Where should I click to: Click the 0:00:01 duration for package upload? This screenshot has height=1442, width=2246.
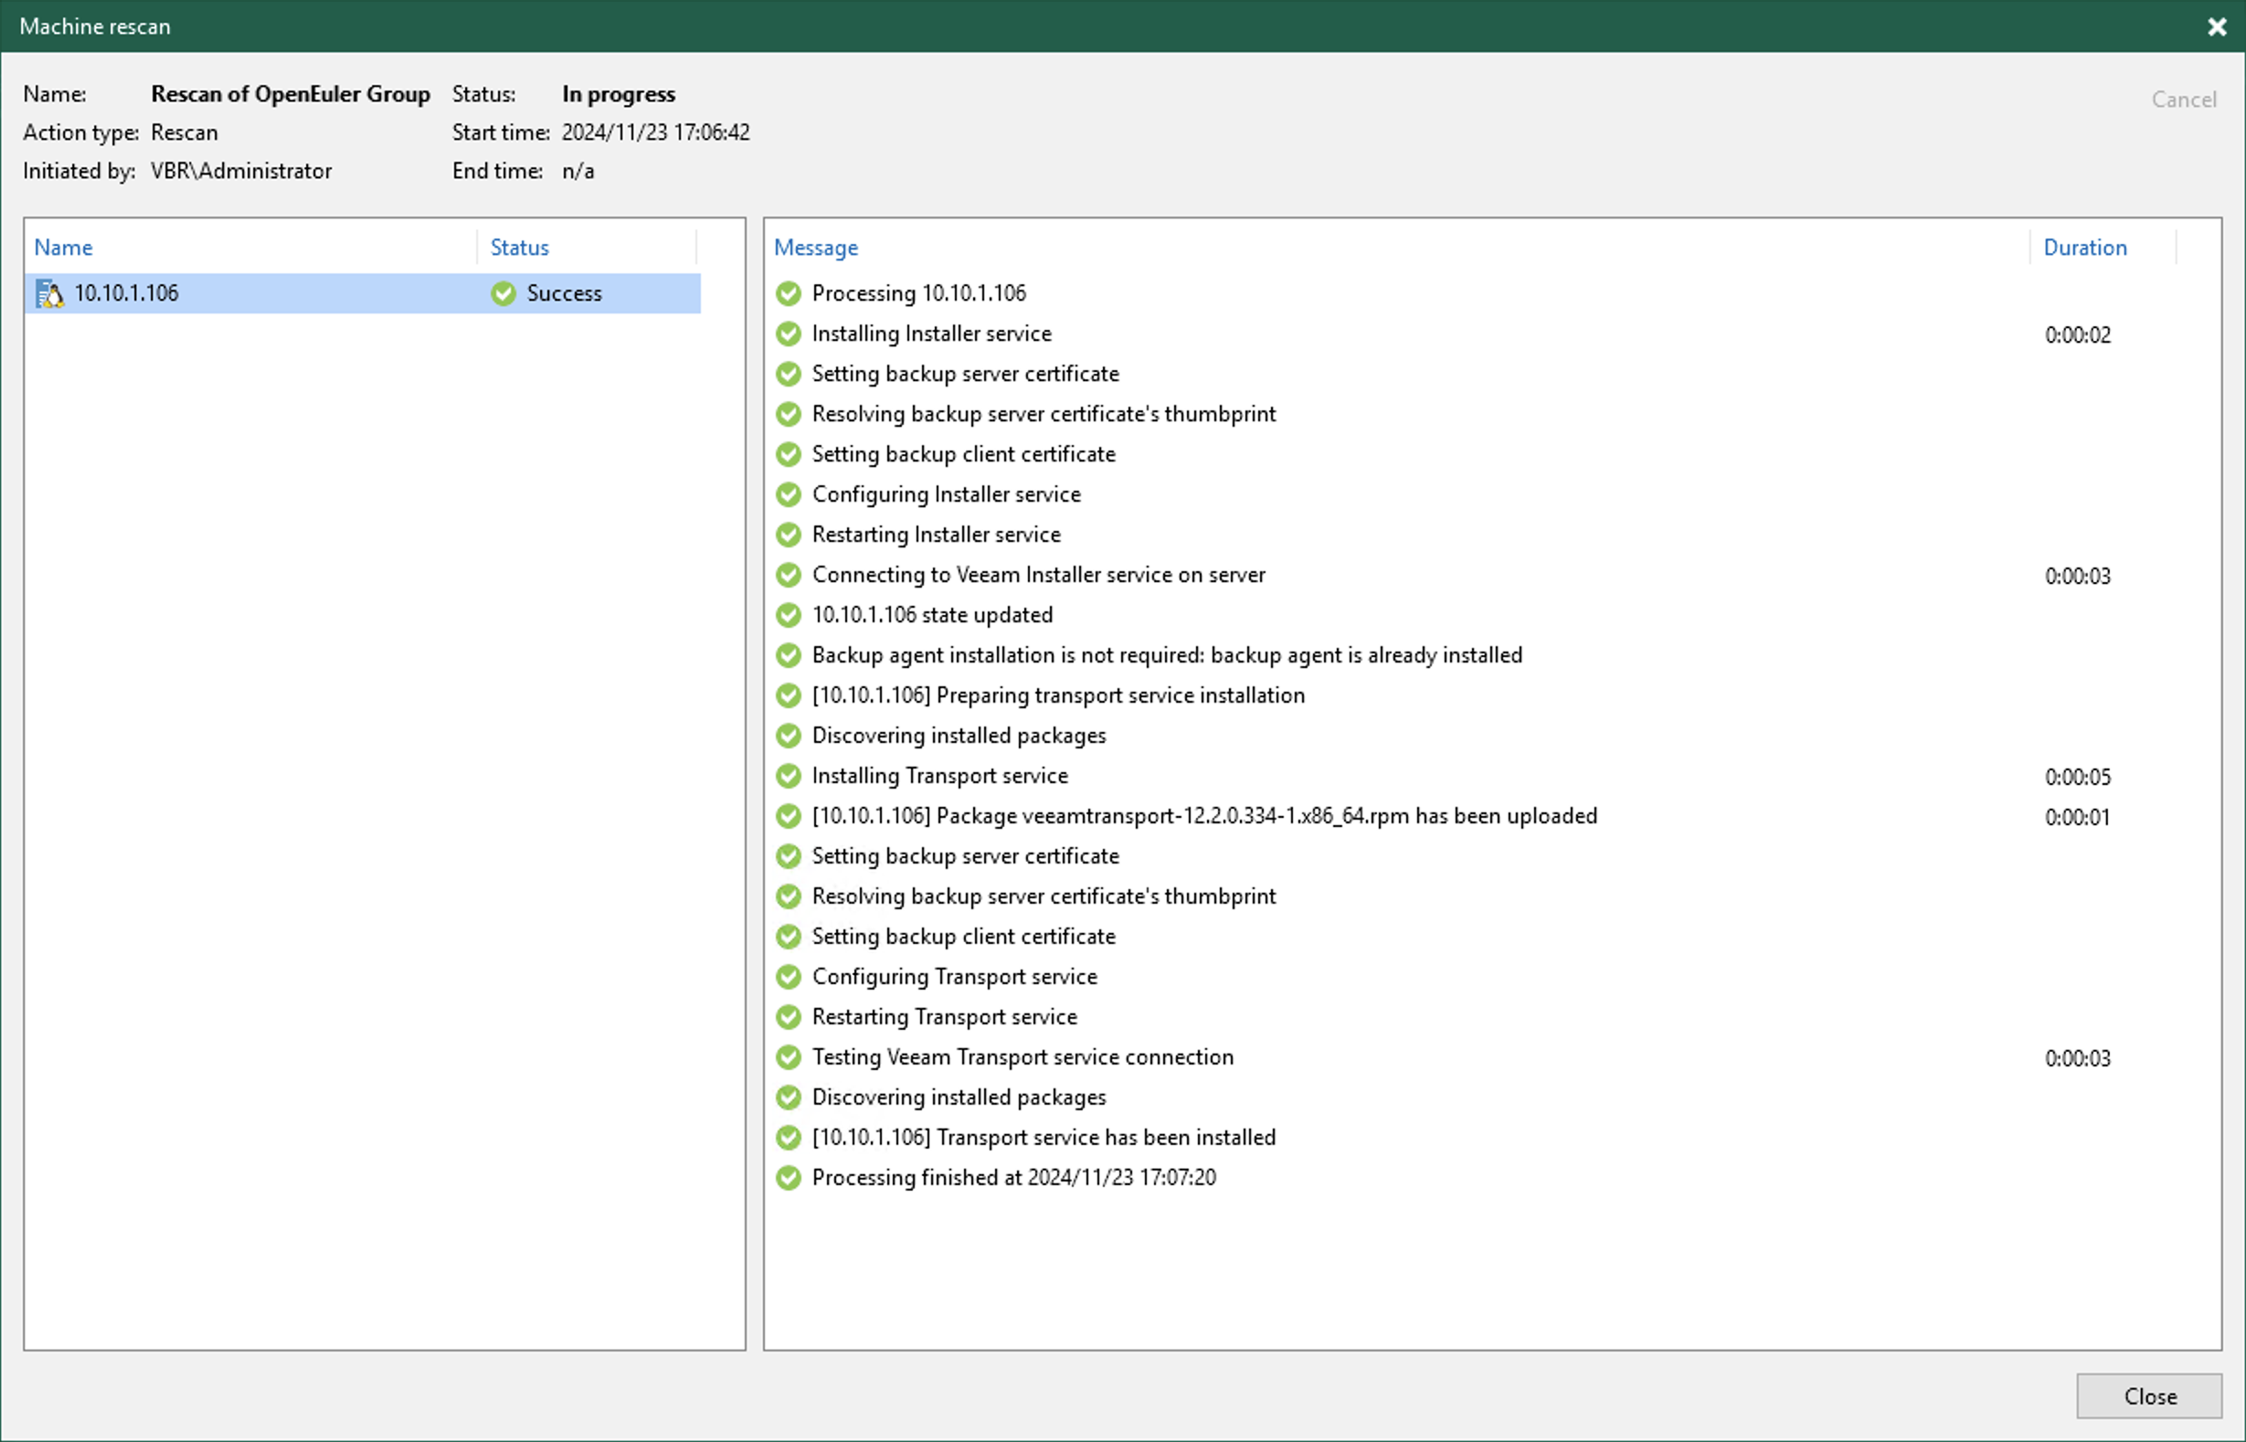[2078, 818]
